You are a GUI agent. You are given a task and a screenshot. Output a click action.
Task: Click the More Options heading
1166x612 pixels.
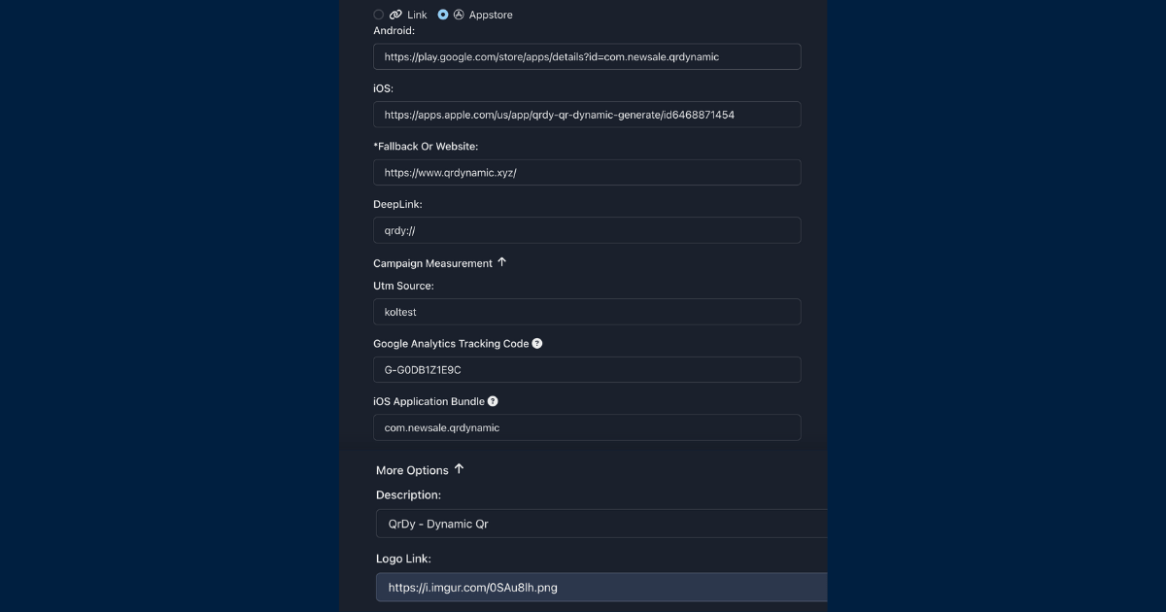pyautogui.click(x=412, y=470)
